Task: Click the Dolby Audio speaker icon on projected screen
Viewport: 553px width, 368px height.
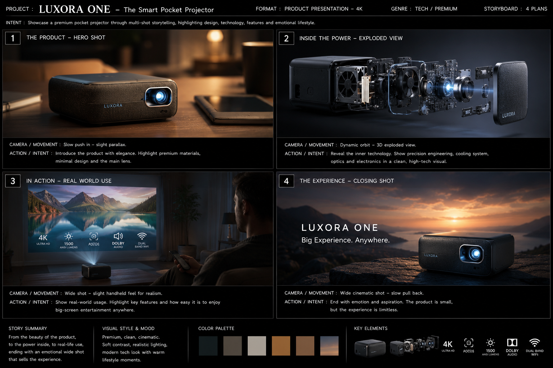Action: tap(118, 240)
